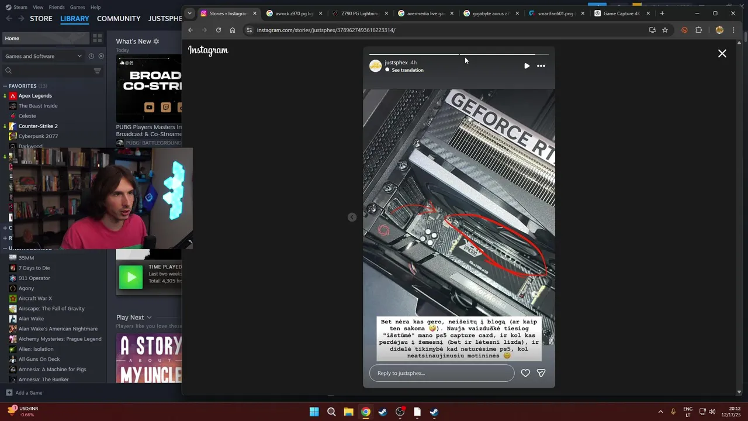Screen dimensions: 748x421
Task: Open the justsphex username link
Action: pos(396,63)
